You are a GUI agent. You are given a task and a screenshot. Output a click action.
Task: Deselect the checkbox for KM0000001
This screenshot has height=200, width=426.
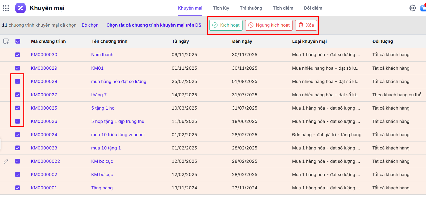coord(18,188)
